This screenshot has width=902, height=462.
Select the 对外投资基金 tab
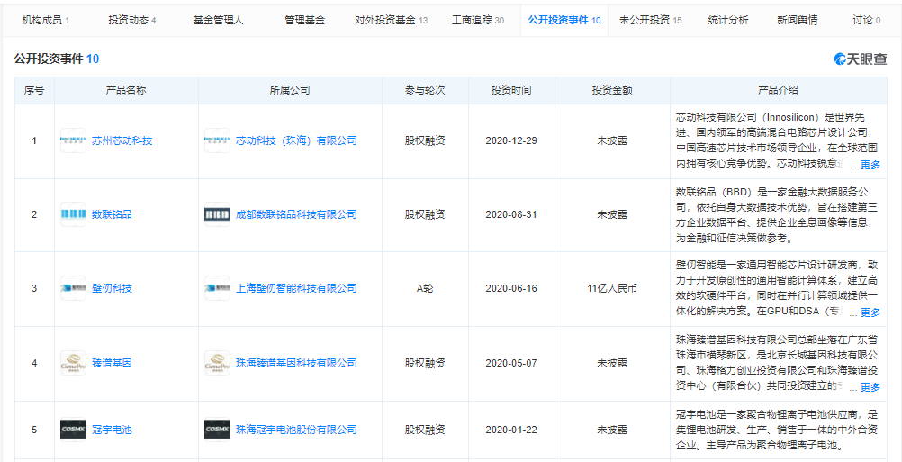tap(392, 21)
